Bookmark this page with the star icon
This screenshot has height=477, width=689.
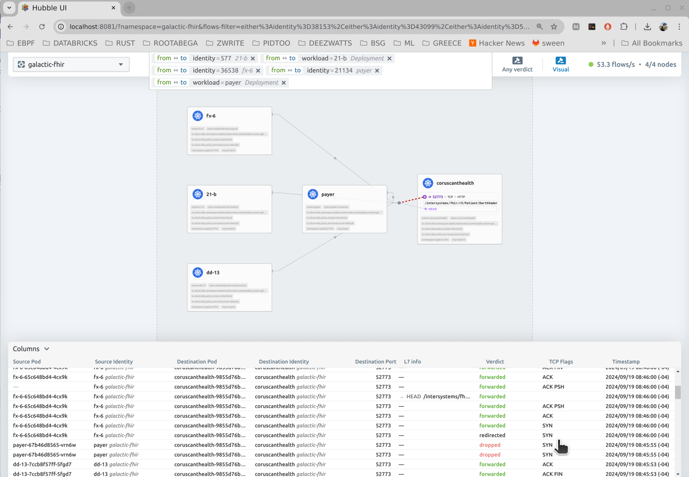click(554, 27)
